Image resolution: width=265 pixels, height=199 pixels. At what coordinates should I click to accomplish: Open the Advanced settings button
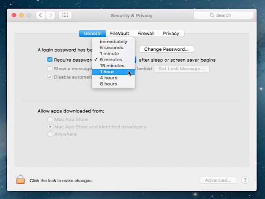pyautogui.click(x=218, y=180)
